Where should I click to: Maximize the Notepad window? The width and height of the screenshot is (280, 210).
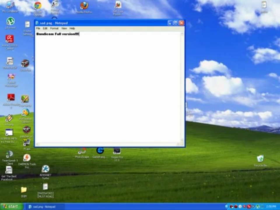coord(176,23)
